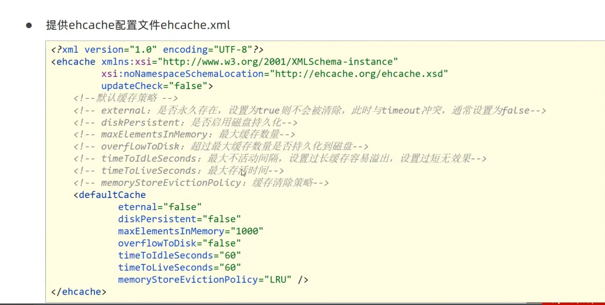
Task: Click the overflowToDisk comment line
Action: [221, 147]
